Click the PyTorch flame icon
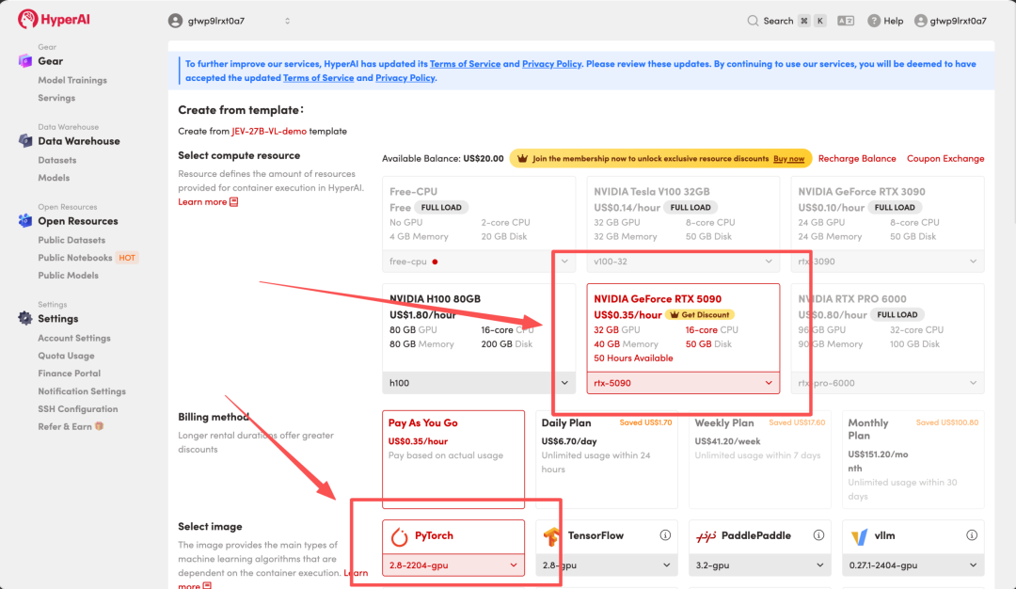Viewport: 1016px width, 589px height. (399, 536)
